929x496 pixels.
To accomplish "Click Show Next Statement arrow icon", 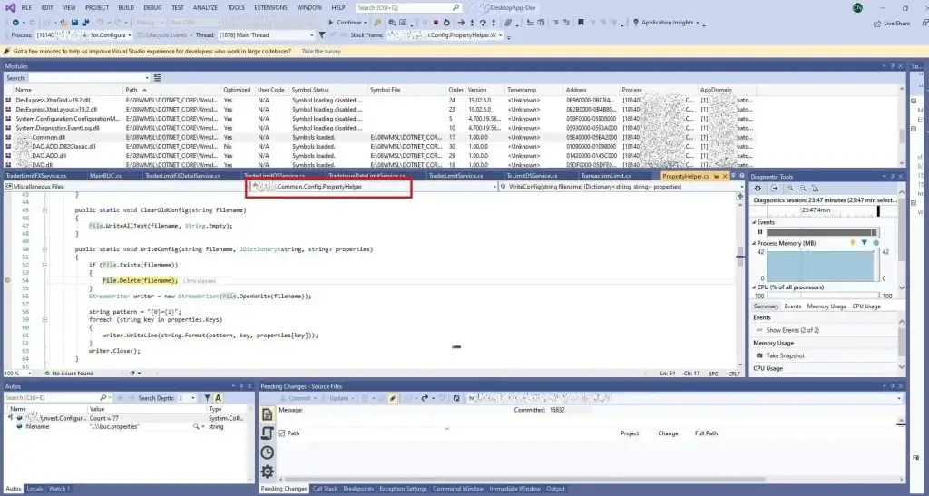I will 461,23.
